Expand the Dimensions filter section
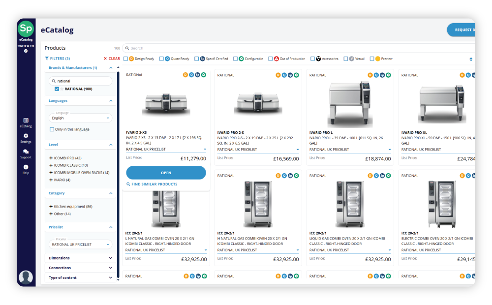The height and width of the screenshot is (305, 492). (x=80, y=258)
